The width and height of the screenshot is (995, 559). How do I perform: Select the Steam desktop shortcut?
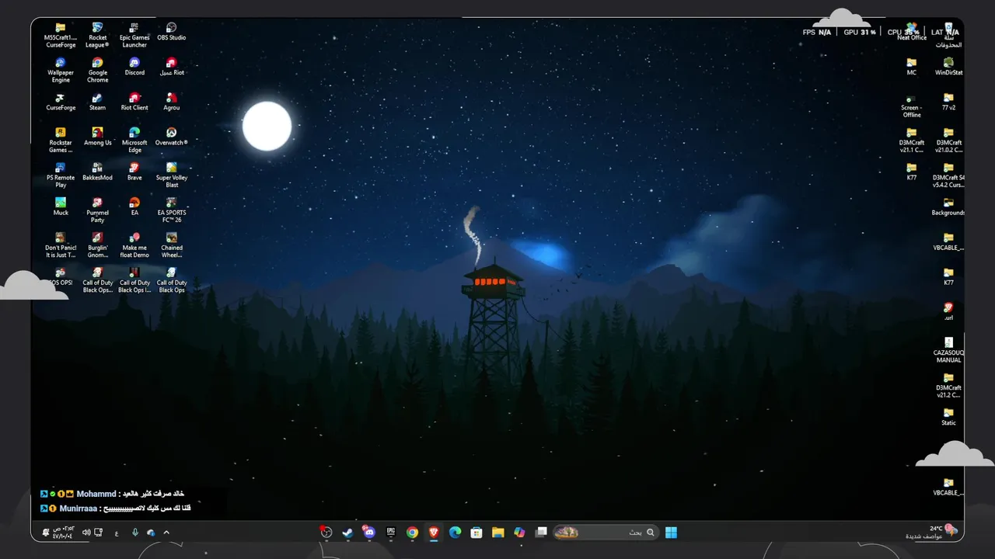[x=97, y=102]
